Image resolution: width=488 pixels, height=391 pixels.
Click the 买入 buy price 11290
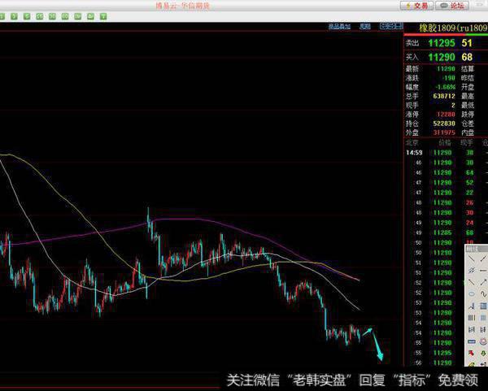[442, 56]
